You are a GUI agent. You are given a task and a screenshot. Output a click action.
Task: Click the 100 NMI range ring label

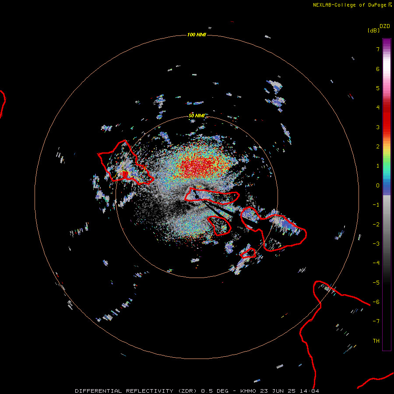[x=197, y=35]
